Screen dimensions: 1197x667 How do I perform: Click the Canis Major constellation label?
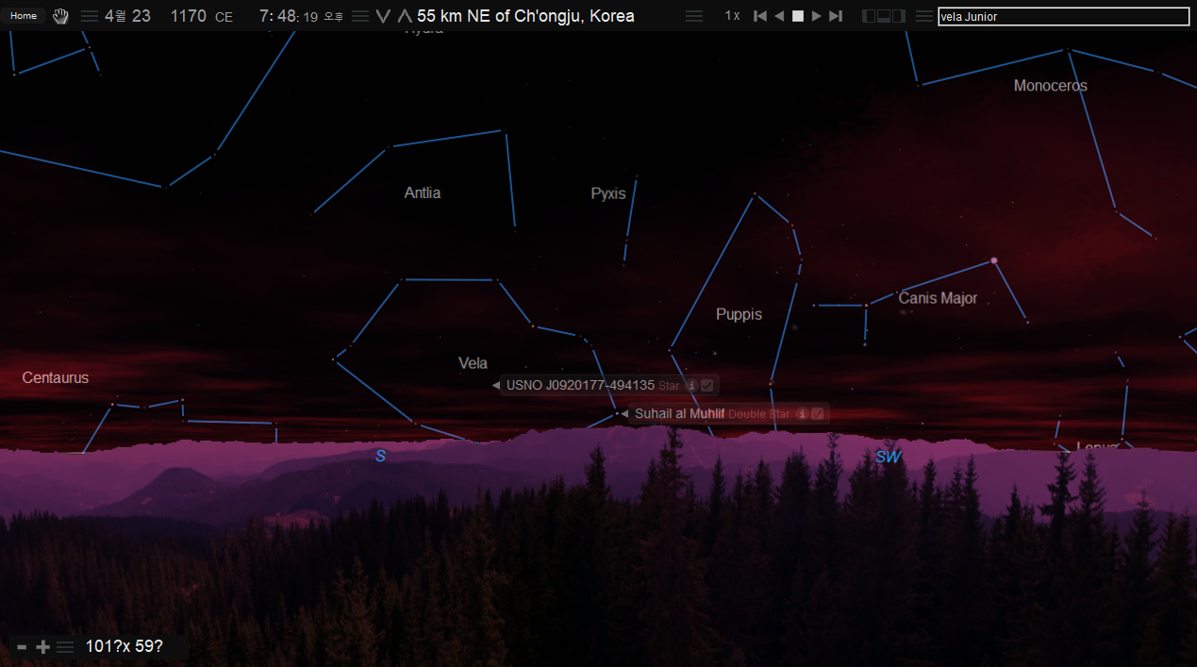[x=938, y=298]
